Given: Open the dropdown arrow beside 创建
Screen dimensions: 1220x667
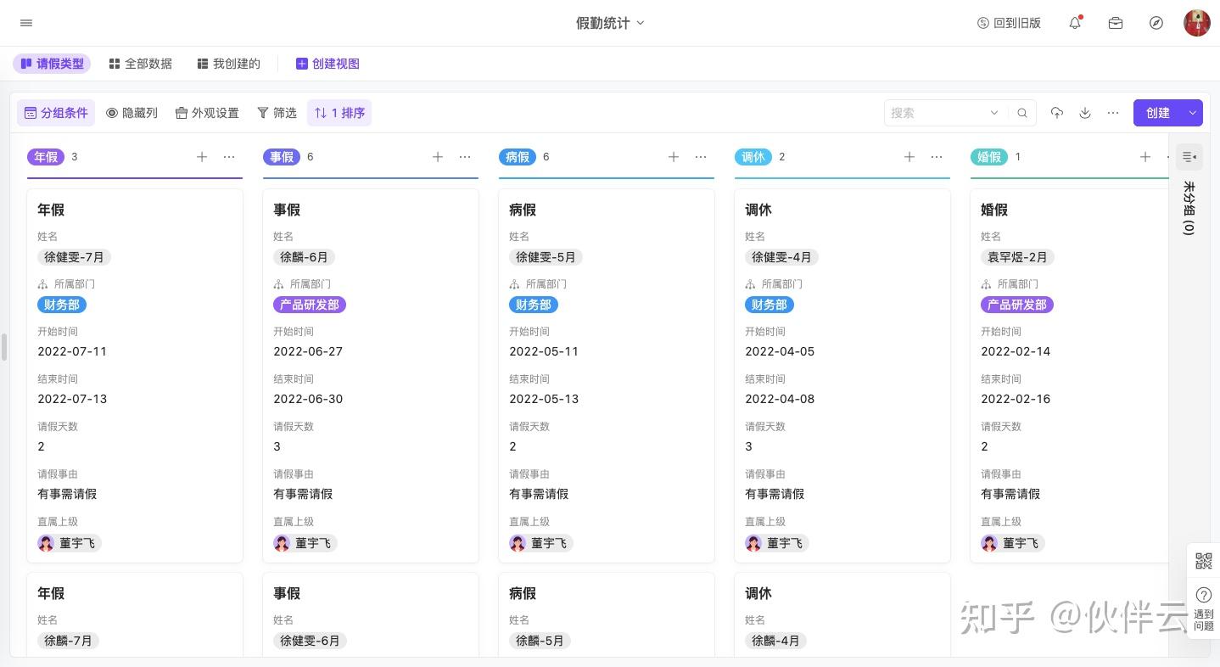Looking at the screenshot, I should pos(1193,113).
